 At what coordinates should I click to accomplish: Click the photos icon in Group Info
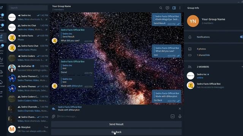click(190, 49)
